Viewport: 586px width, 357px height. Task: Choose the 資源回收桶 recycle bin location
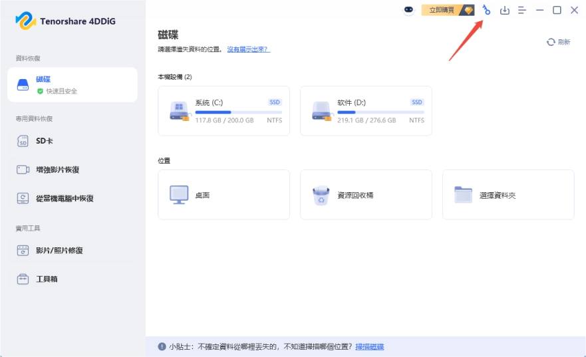[x=366, y=195]
